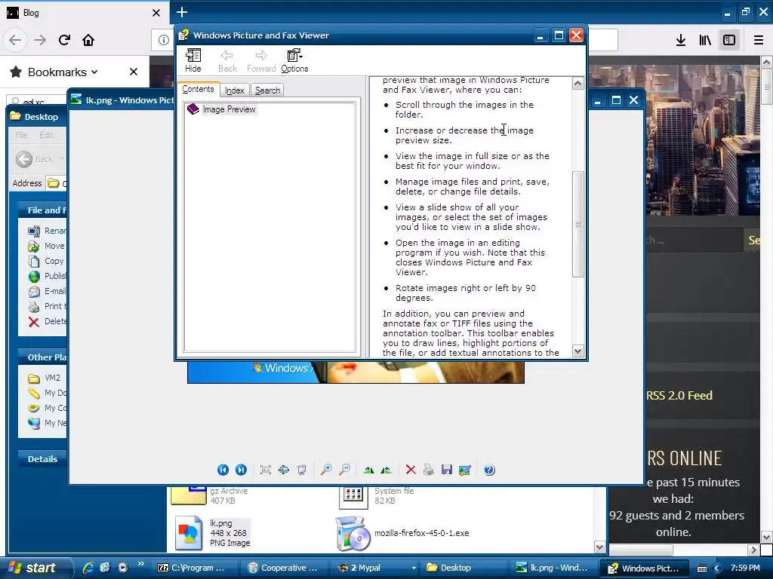The height and width of the screenshot is (579, 773).
Task: Toggle browser sidebar icon
Action: [x=729, y=40]
